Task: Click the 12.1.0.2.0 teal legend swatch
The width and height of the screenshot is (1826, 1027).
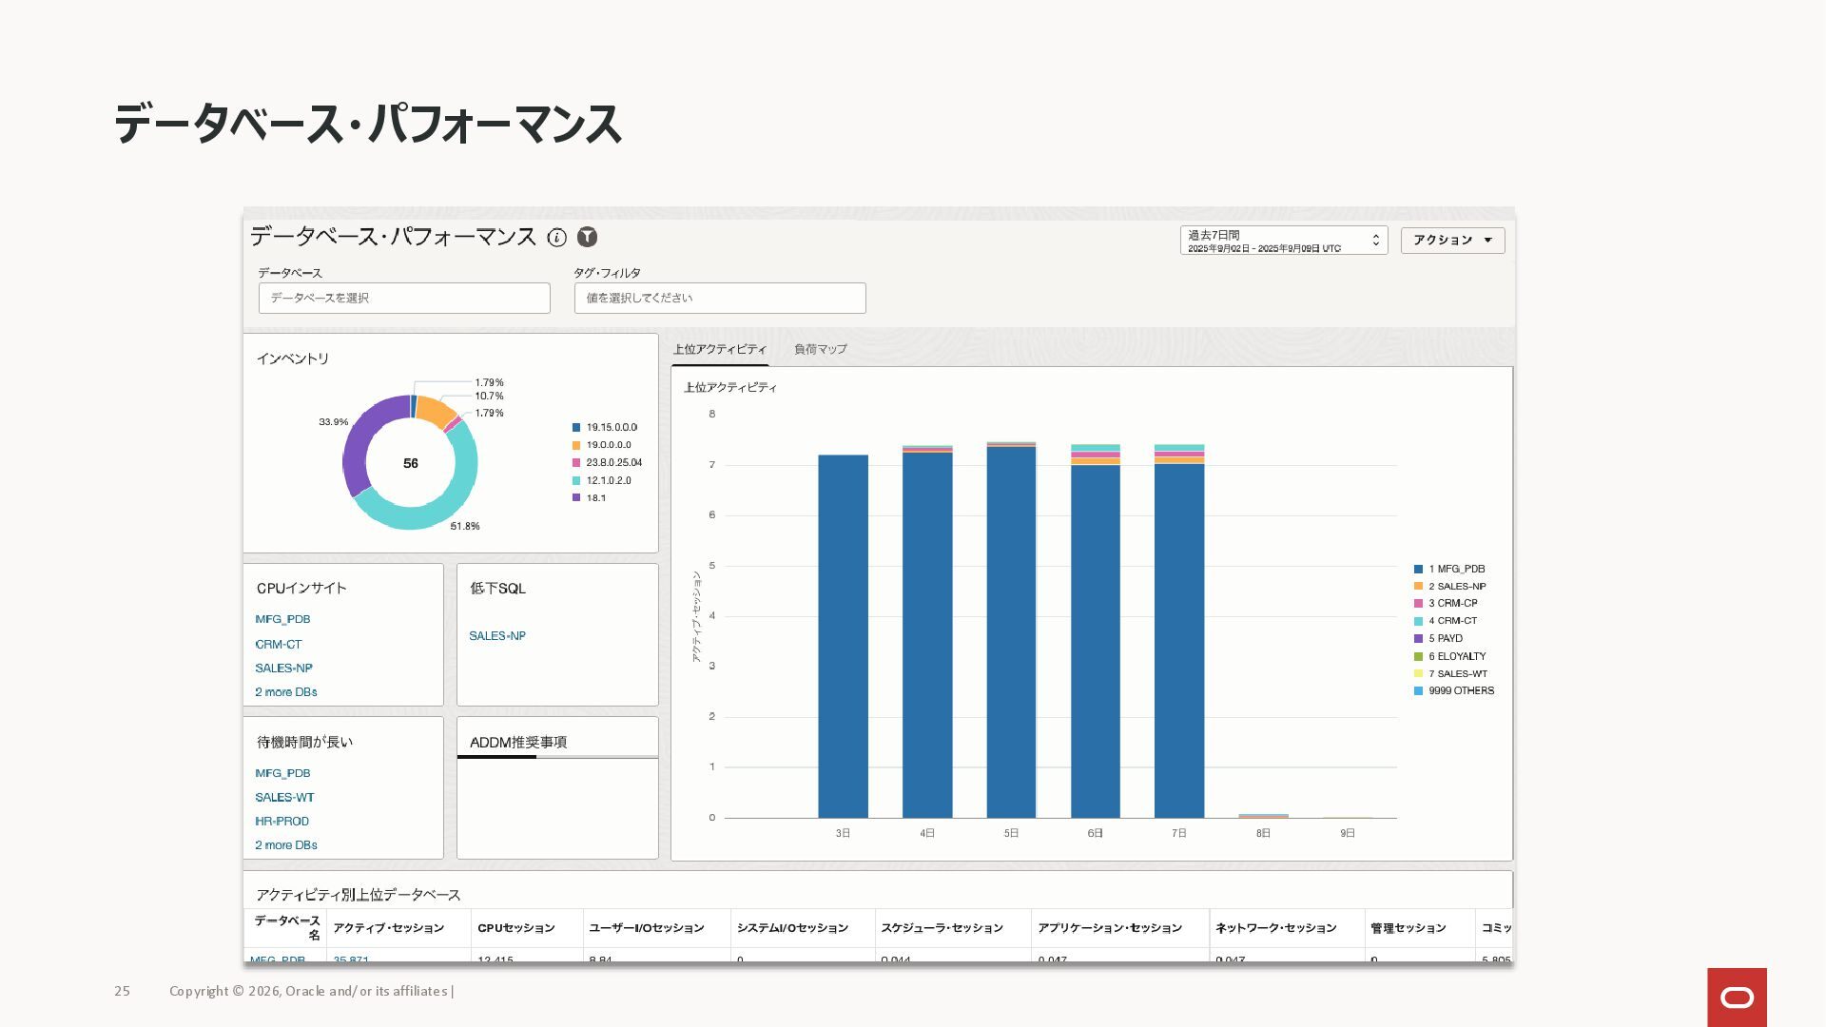Action: click(x=576, y=481)
